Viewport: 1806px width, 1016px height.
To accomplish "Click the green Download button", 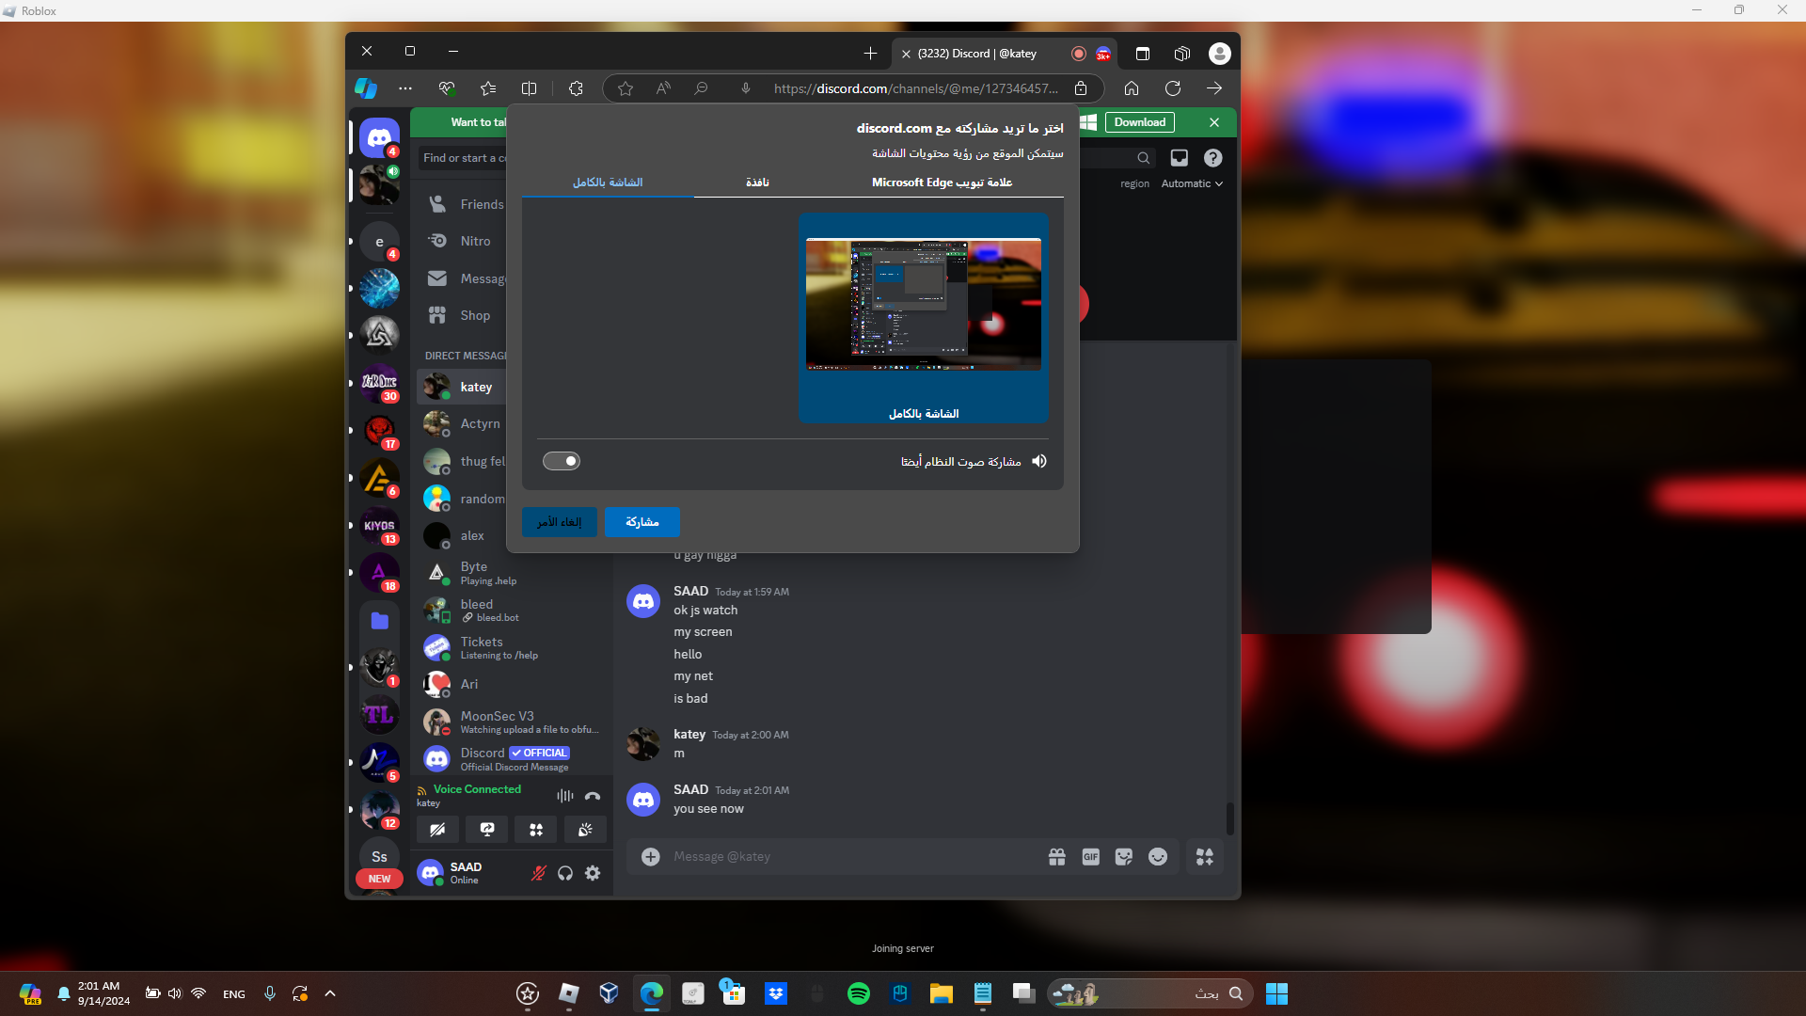I will pyautogui.click(x=1140, y=122).
